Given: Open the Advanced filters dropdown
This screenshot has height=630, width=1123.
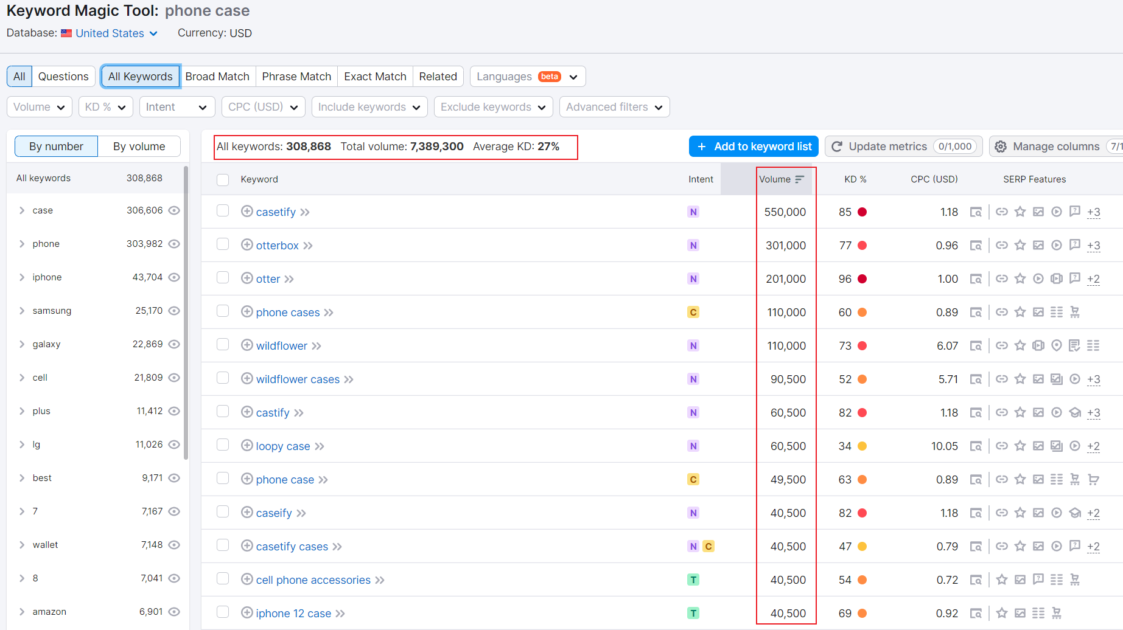Looking at the screenshot, I should click(x=615, y=107).
